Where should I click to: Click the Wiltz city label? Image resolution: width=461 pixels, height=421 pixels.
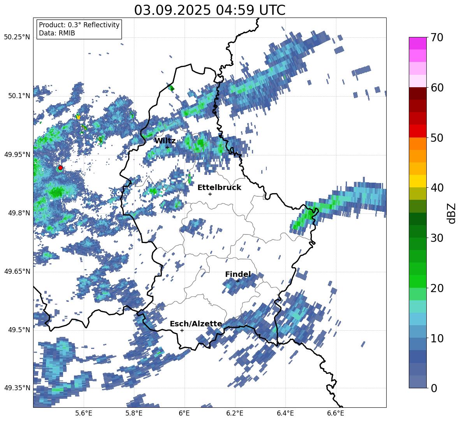pyautogui.click(x=165, y=141)
